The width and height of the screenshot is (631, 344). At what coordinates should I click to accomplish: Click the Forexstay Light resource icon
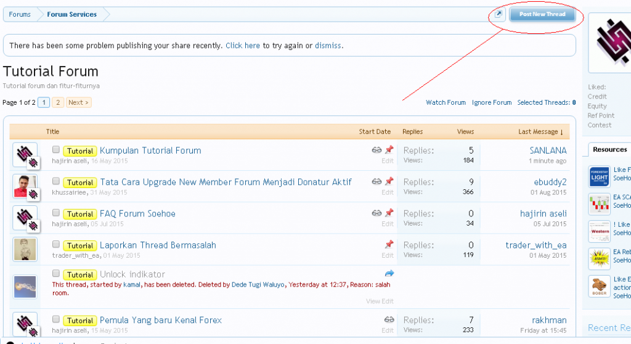599,176
